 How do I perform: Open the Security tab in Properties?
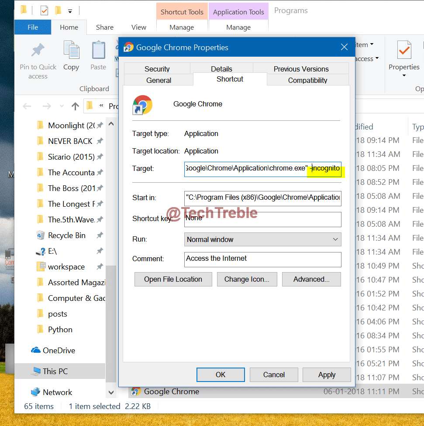[x=157, y=69]
